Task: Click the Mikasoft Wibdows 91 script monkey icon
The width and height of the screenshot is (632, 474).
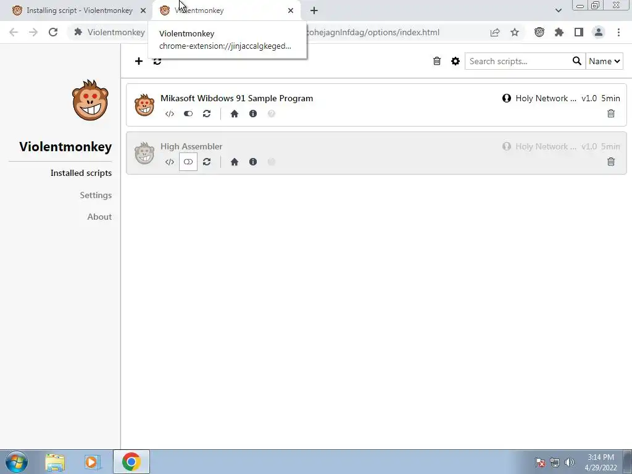Action: pyautogui.click(x=144, y=105)
